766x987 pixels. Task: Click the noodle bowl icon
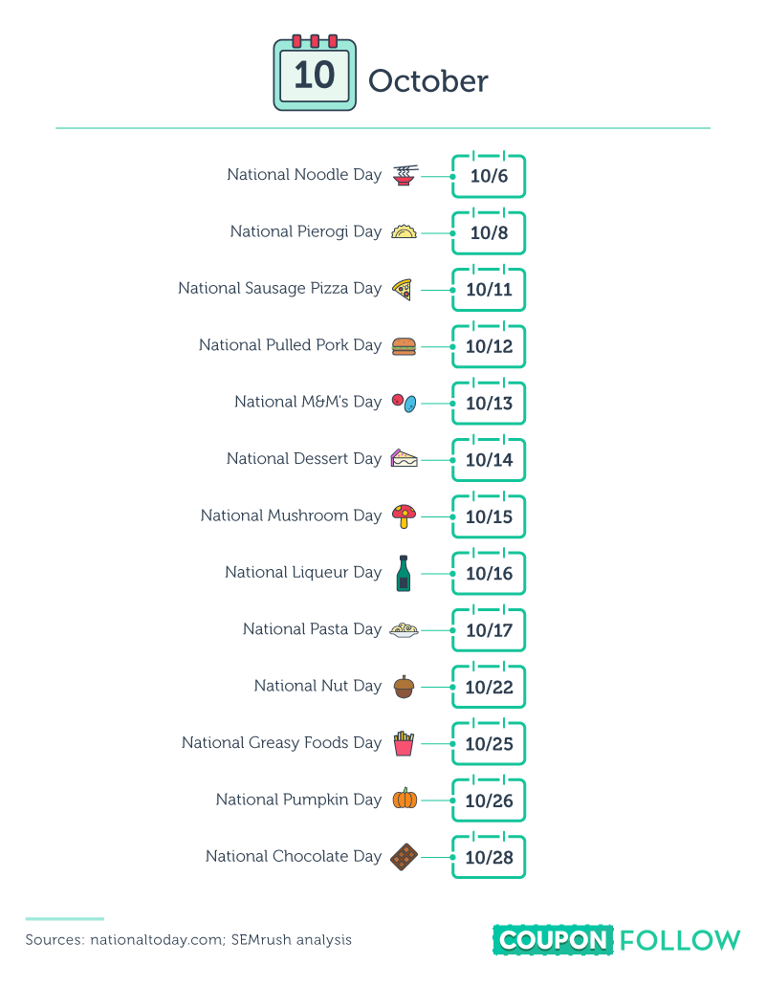(x=405, y=174)
